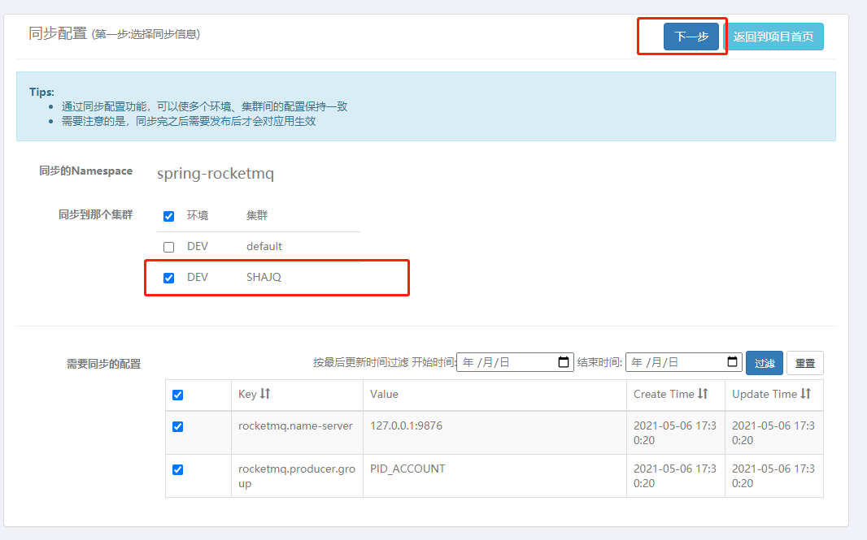The image size is (867, 540).
Task: Click the 过滤 (Filter) button
Action: tap(765, 363)
